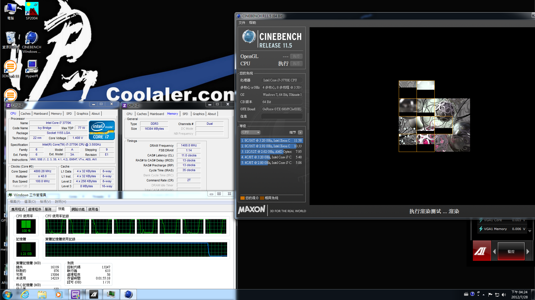Click DRAM Frequency value 1400.0 MHz in CPU-Z

[x=189, y=145]
